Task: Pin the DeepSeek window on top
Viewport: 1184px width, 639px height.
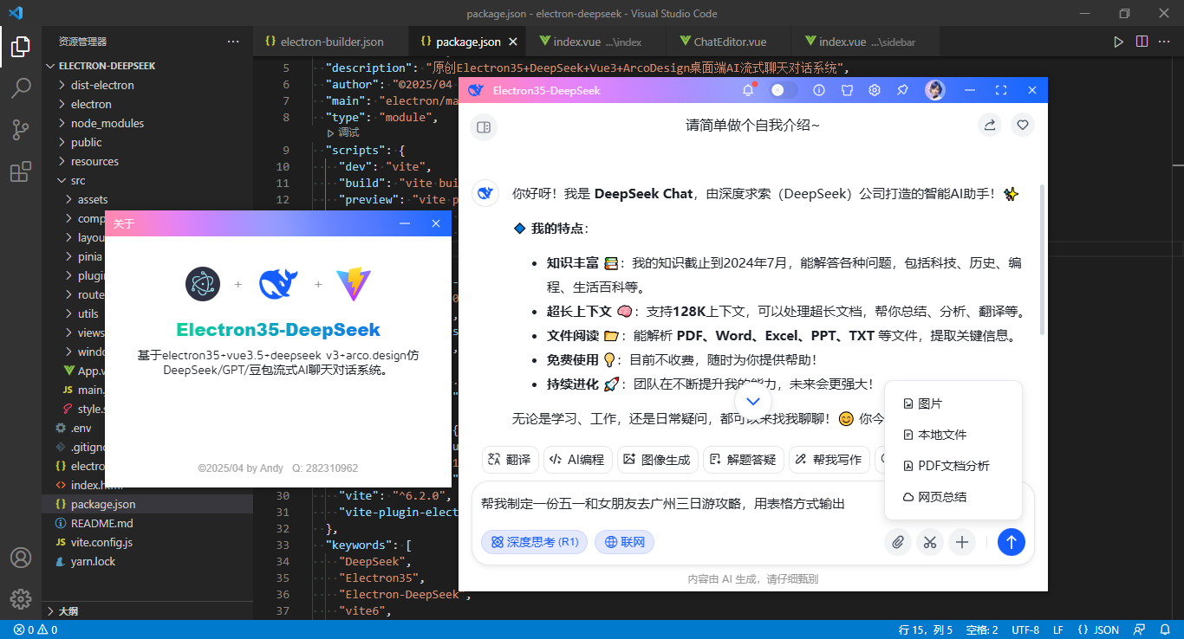Action: [902, 90]
